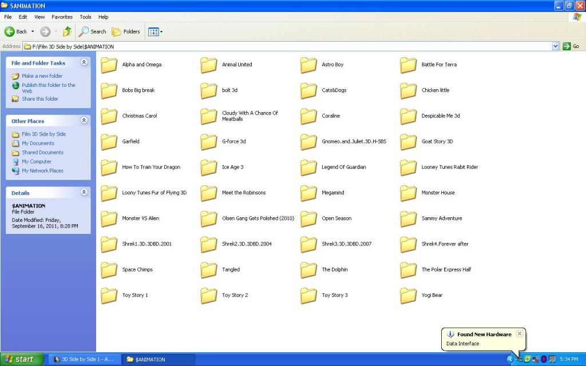Open the Favorites menu
The image size is (586, 366).
[62, 17]
